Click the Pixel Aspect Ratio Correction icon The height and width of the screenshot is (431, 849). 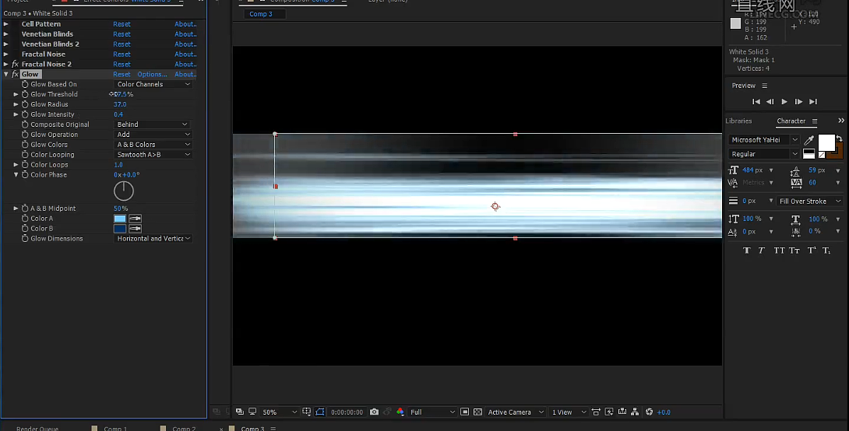coord(596,412)
